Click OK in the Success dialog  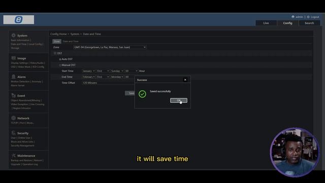[179, 101]
